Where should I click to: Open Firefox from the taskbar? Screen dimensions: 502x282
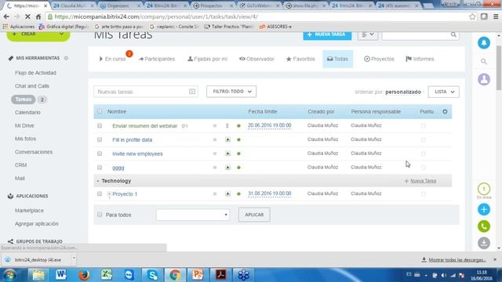(x=84, y=275)
